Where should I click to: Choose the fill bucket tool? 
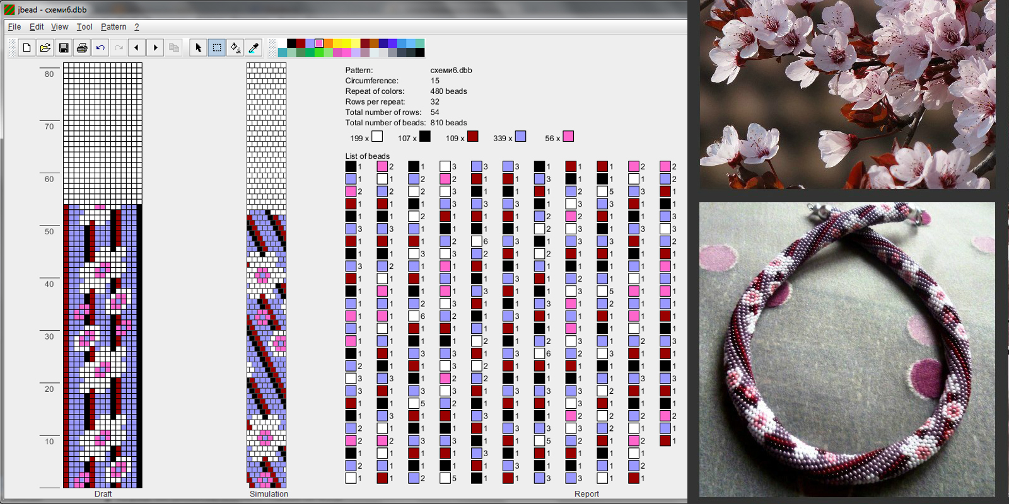point(235,47)
